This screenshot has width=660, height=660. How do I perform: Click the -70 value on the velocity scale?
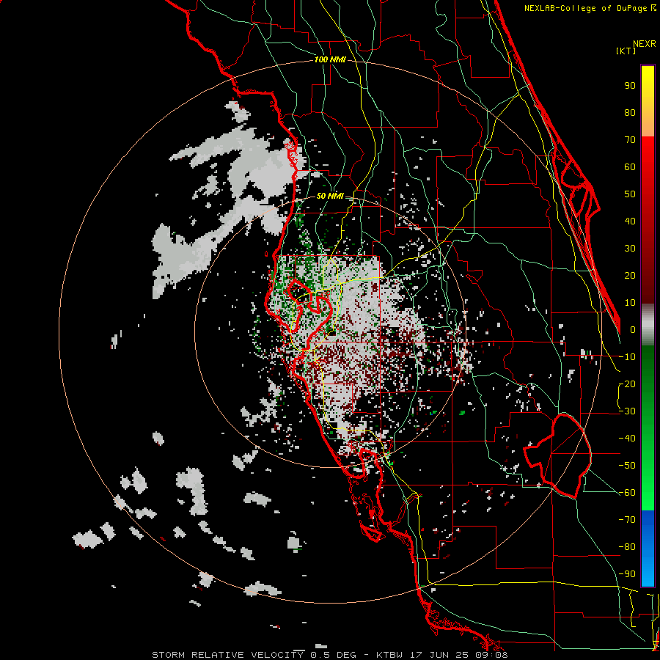coord(627,520)
